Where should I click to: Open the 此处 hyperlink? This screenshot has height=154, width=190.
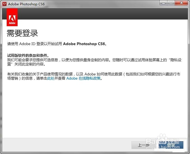click(x=51, y=78)
